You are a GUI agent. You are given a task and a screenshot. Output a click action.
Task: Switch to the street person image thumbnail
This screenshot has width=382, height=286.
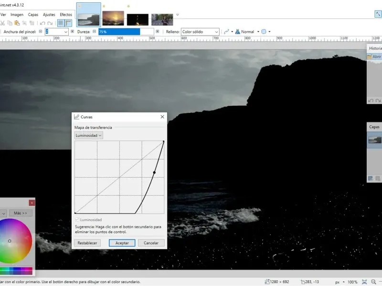(162, 20)
